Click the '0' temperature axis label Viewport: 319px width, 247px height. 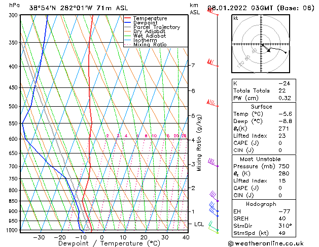[102, 237]
